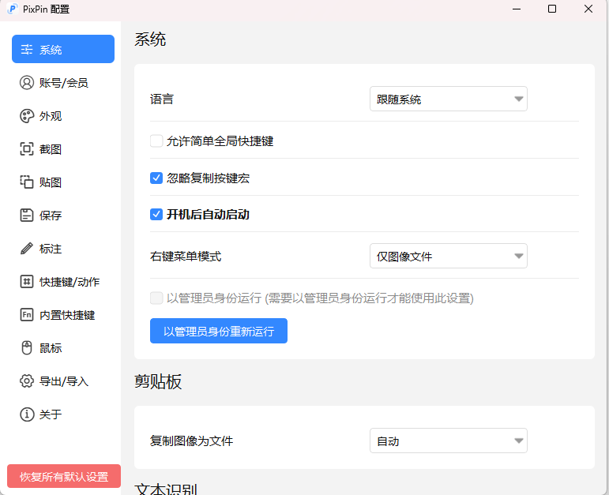The height and width of the screenshot is (495, 609).
Task: Open 外观 settings via the palette icon
Action: (x=27, y=116)
